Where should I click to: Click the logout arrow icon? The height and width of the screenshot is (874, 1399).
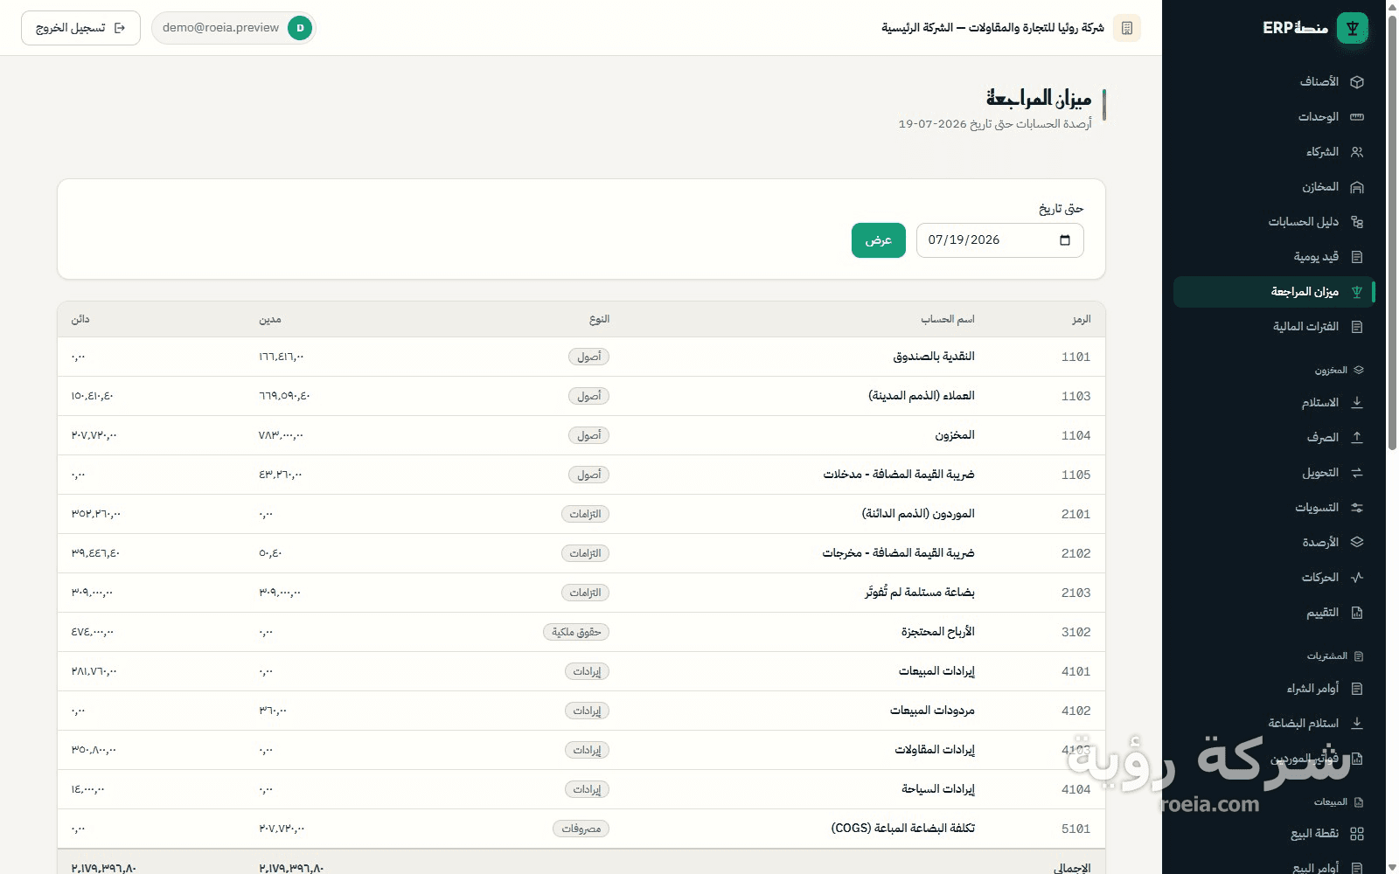click(120, 28)
